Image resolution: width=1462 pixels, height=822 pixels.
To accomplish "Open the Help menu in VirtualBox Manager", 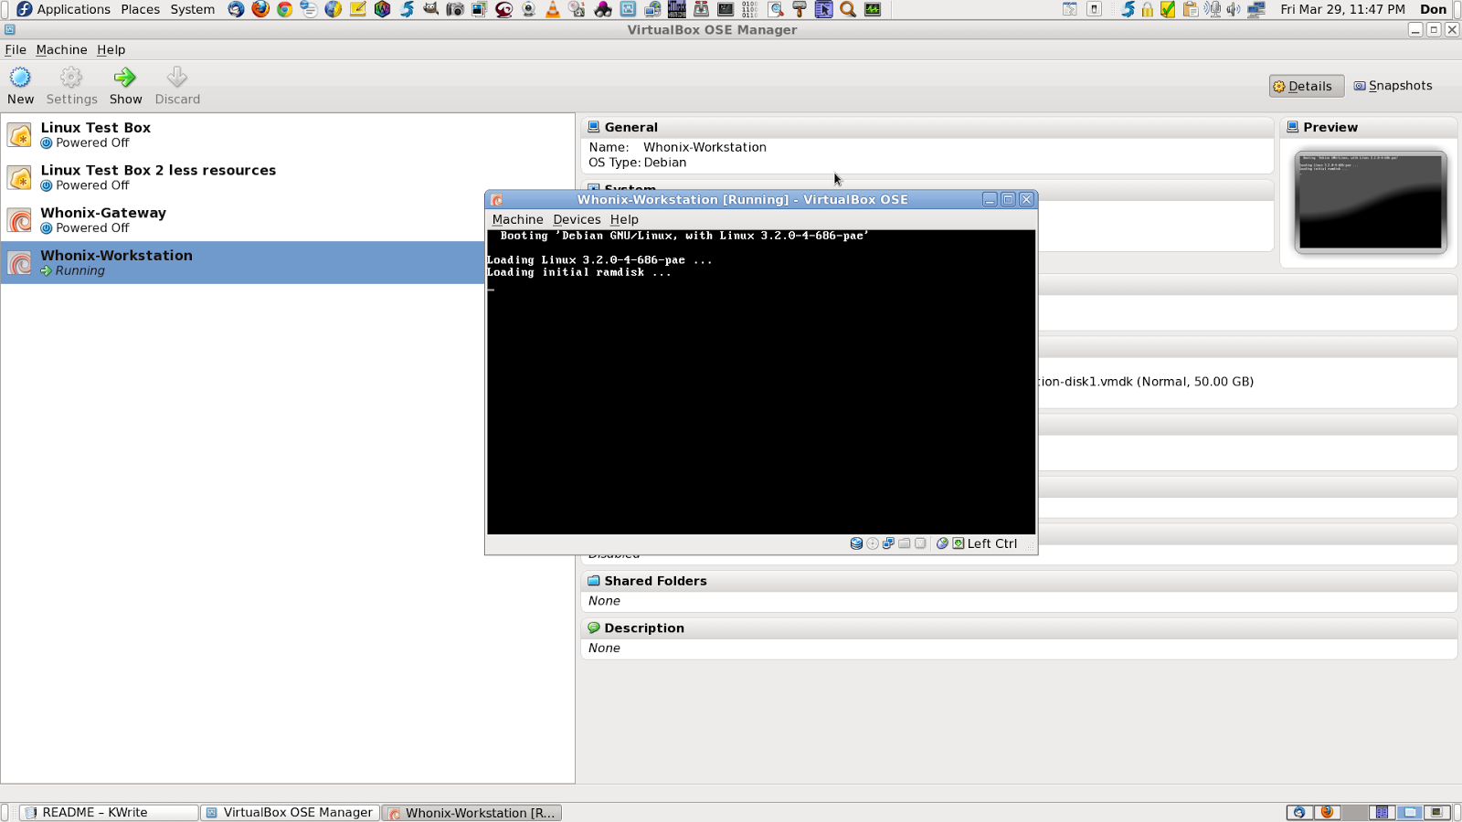I will 111,49.
